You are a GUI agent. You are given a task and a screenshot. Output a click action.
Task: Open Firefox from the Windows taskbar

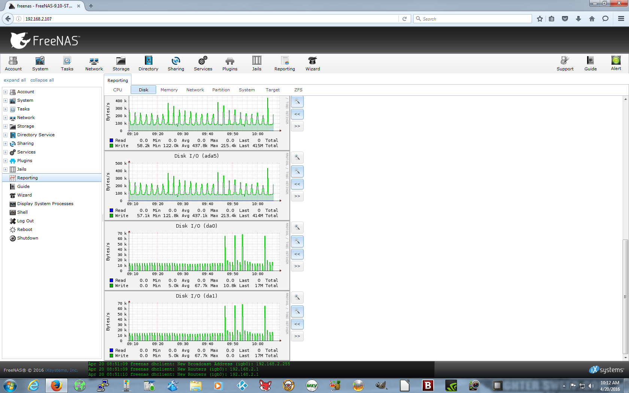[56, 385]
